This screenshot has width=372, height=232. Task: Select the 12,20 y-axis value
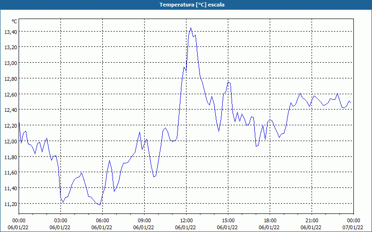[11, 126]
